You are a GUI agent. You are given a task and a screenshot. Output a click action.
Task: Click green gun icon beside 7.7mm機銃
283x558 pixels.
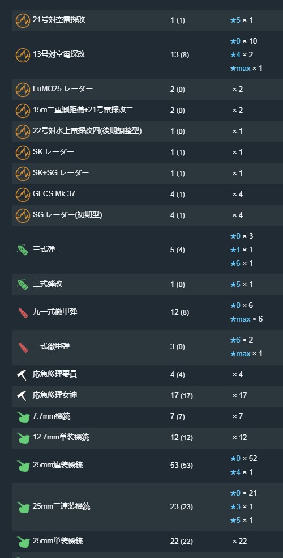pyautogui.click(x=23, y=417)
